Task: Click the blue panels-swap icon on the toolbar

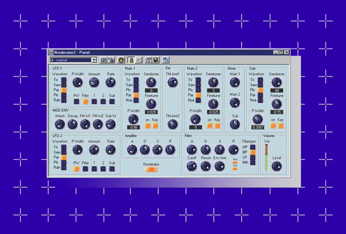Action: point(165,60)
